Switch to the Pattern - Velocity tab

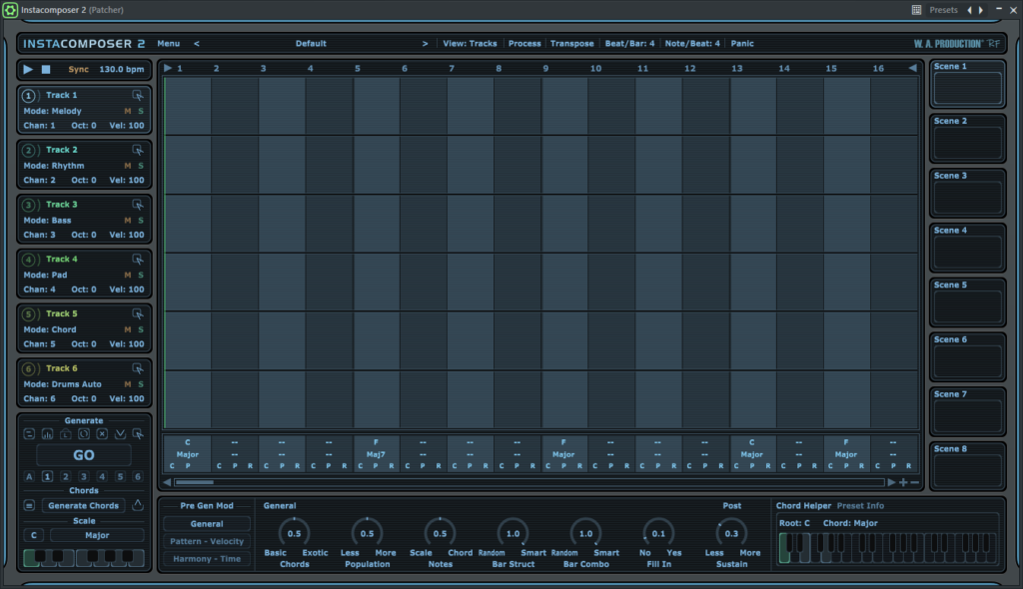click(207, 541)
